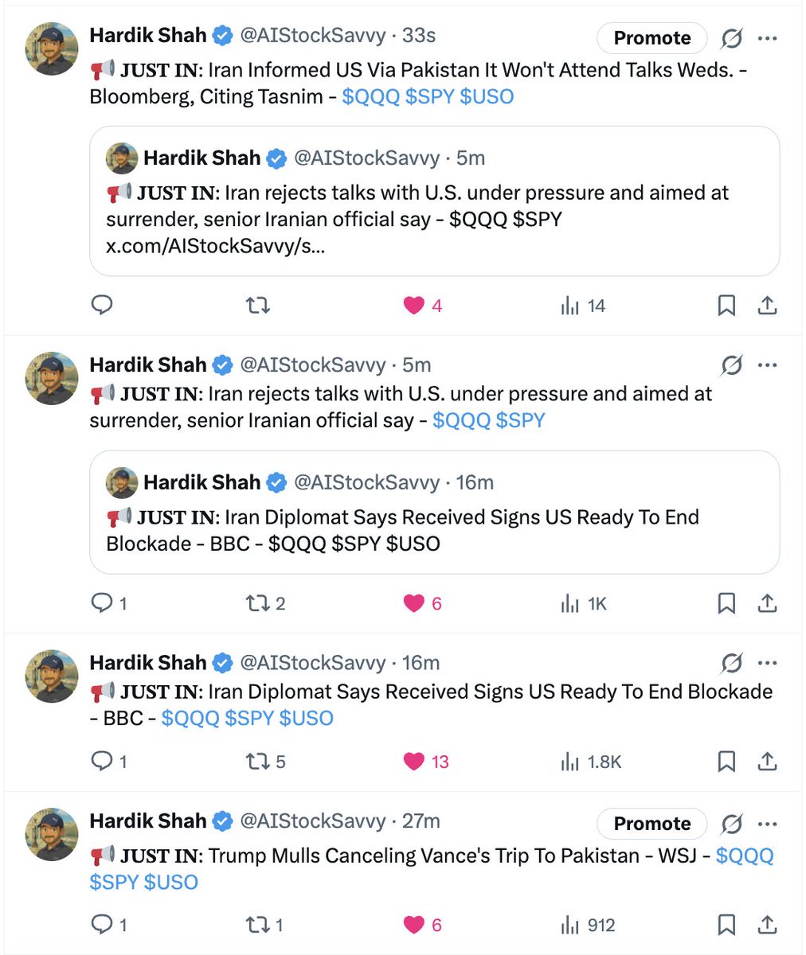Promote the Trump Mulls Canceling Vance's Trip tweet

point(652,824)
